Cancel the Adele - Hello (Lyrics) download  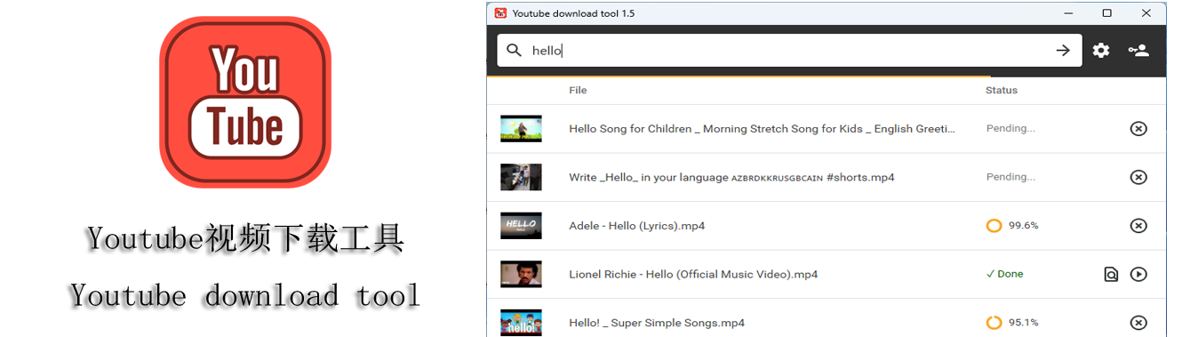(x=1138, y=226)
